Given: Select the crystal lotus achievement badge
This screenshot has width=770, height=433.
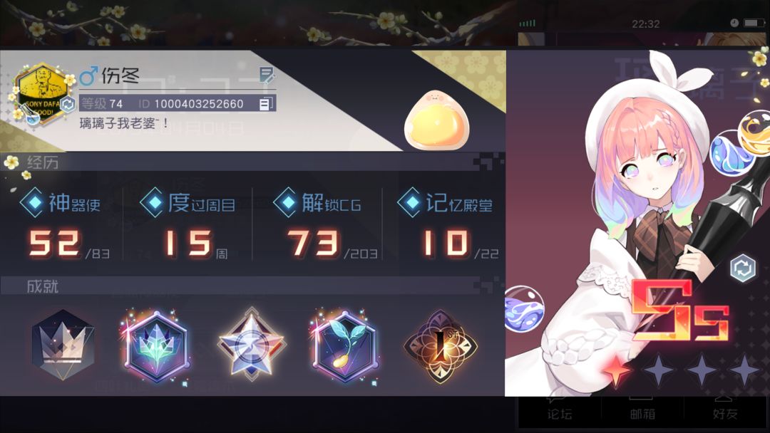Looking at the screenshot, I should [x=156, y=345].
